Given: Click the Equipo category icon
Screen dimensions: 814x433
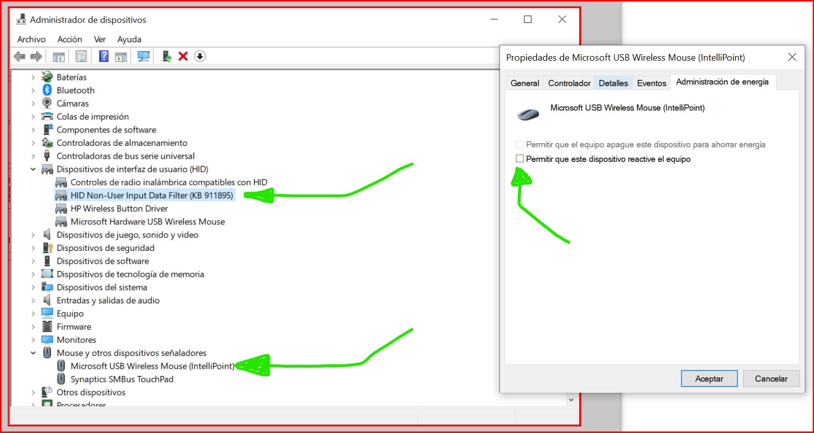Looking at the screenshot, I should tap(47, 313).
